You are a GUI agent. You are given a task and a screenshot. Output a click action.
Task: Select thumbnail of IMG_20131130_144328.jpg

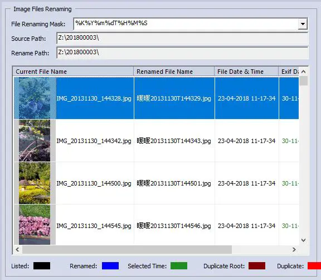pyautogui.click(x=35, y=98)
